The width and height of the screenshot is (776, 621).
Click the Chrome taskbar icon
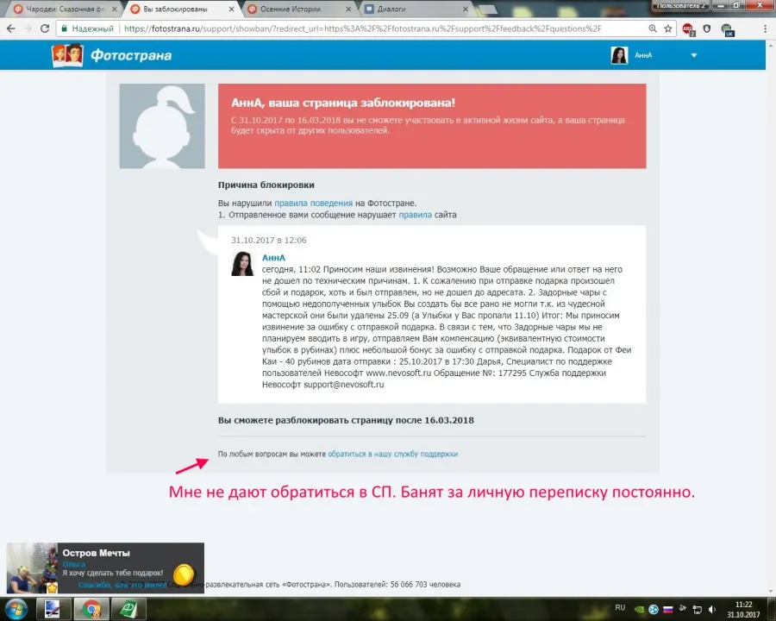point(91,609)
